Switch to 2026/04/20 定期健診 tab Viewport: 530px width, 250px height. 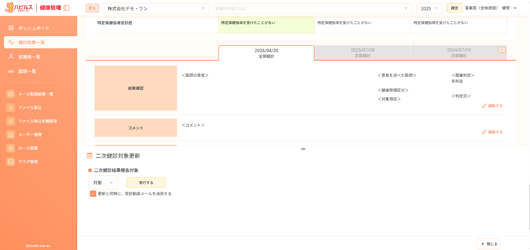tap(266, 53)
